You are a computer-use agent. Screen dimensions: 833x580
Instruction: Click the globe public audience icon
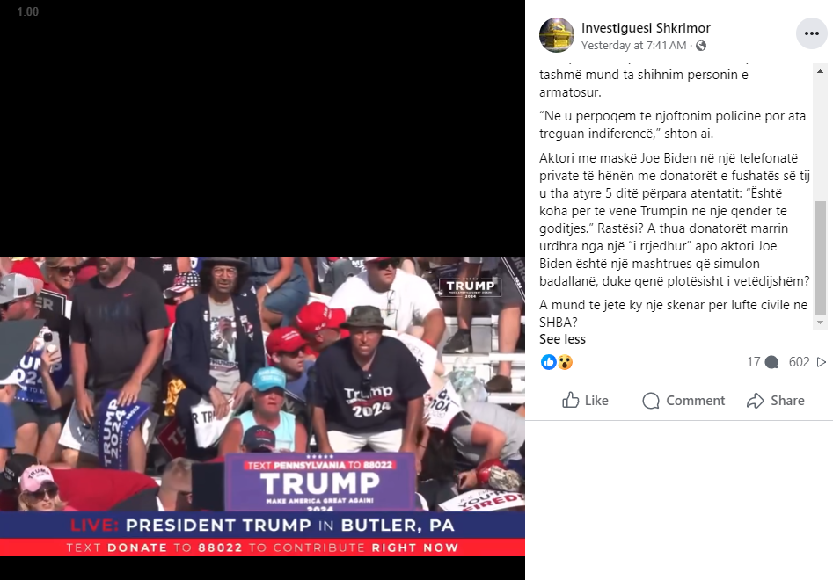coord(701,46)
